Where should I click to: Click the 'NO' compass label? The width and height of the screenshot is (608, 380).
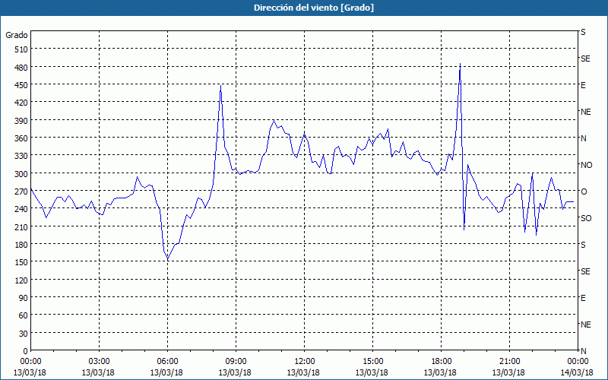click(586, 165)
